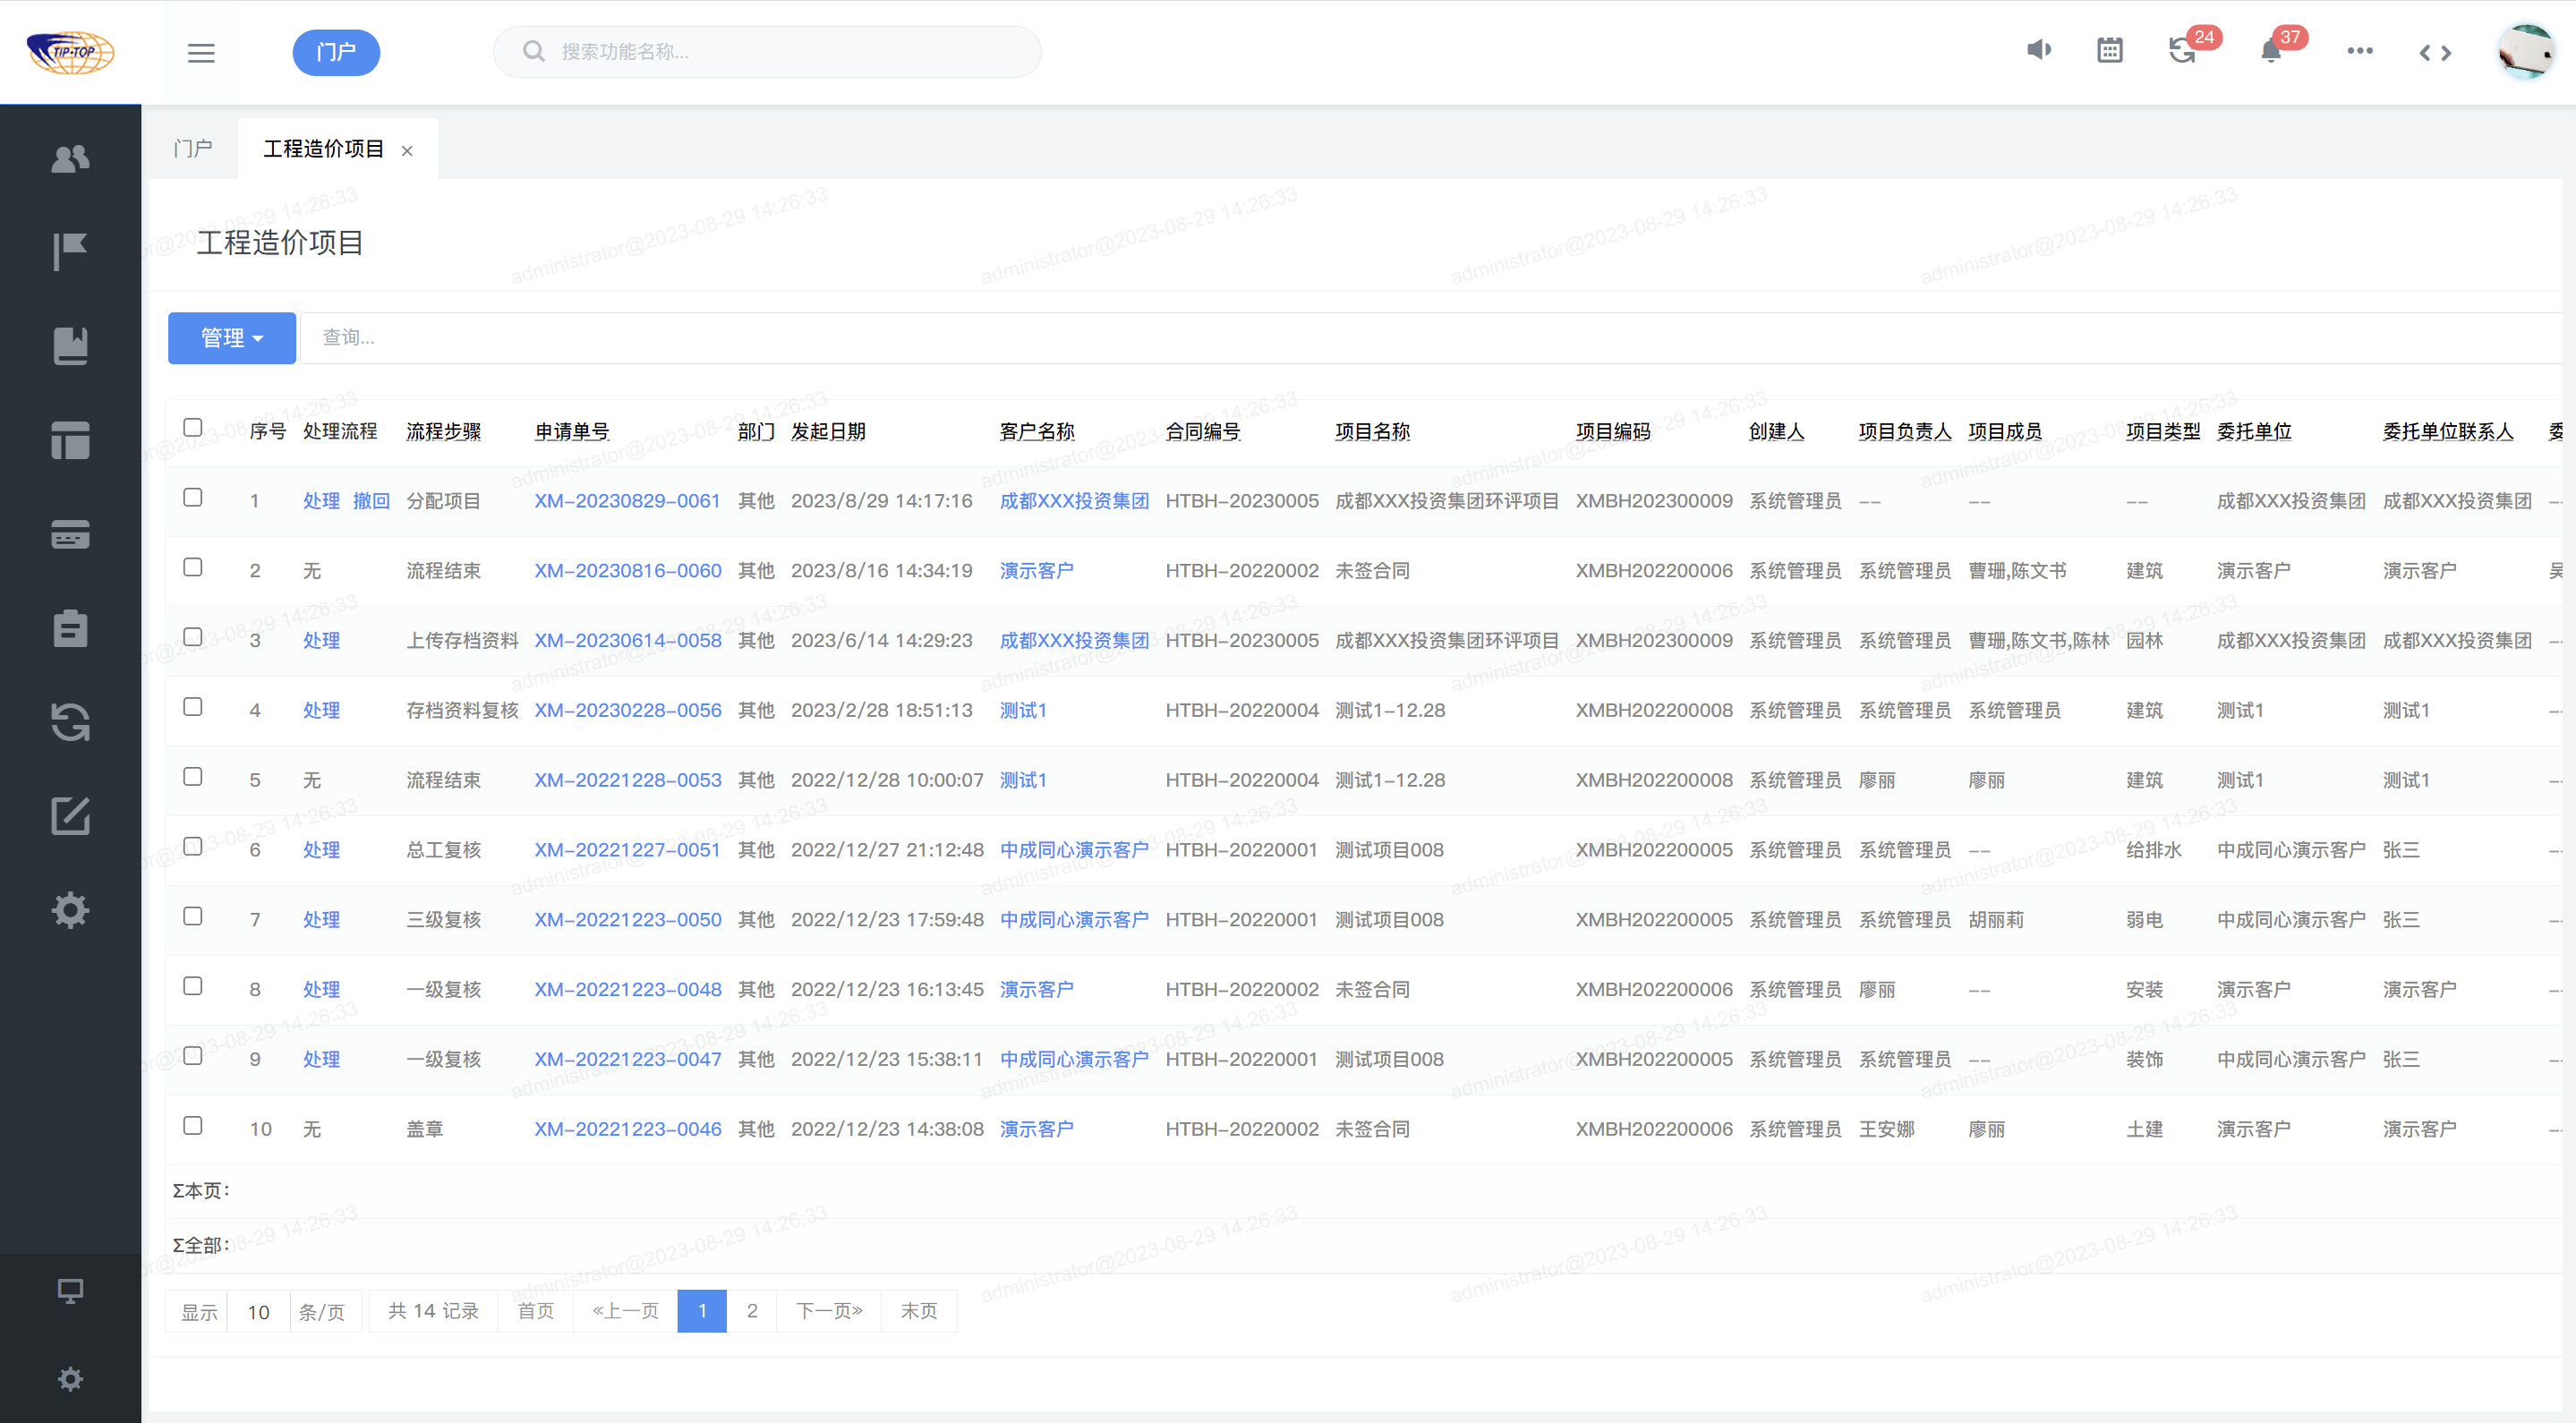Click 撤回 link in row 1
Screen dimensions: 2576x1423
(x=371, y=501)
